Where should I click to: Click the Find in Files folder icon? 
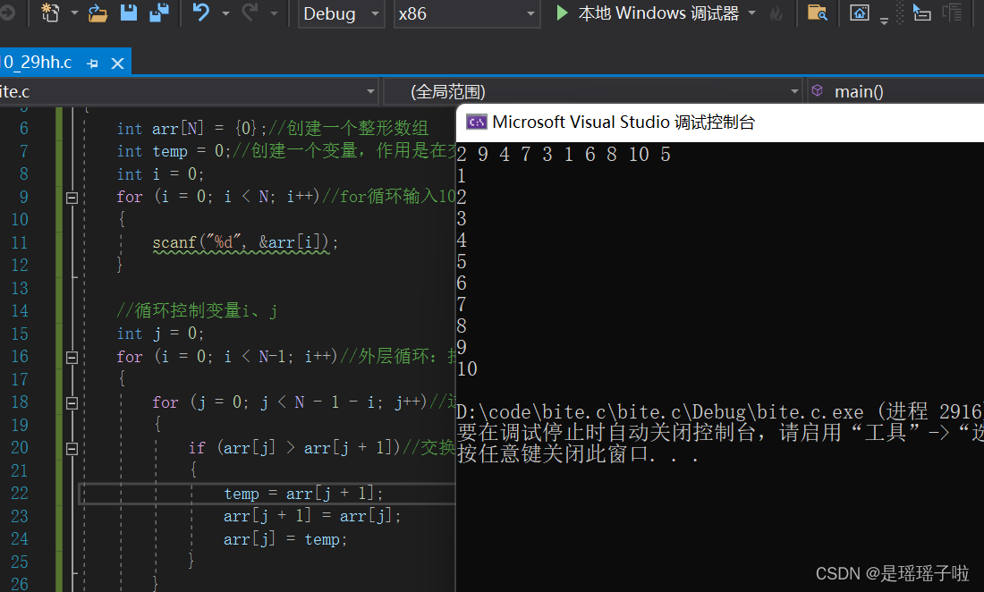[x=817, y=13]
